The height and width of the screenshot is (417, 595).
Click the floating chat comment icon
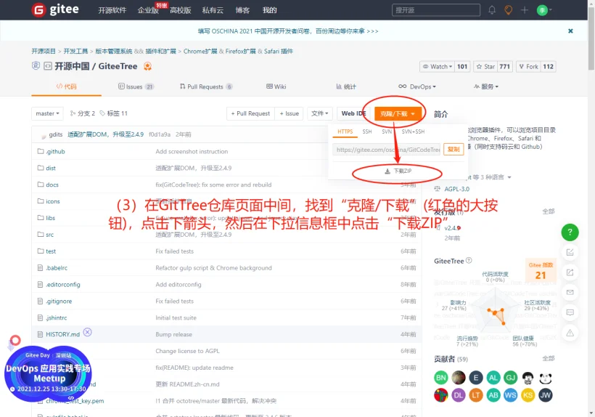click(x=570, y=312)
